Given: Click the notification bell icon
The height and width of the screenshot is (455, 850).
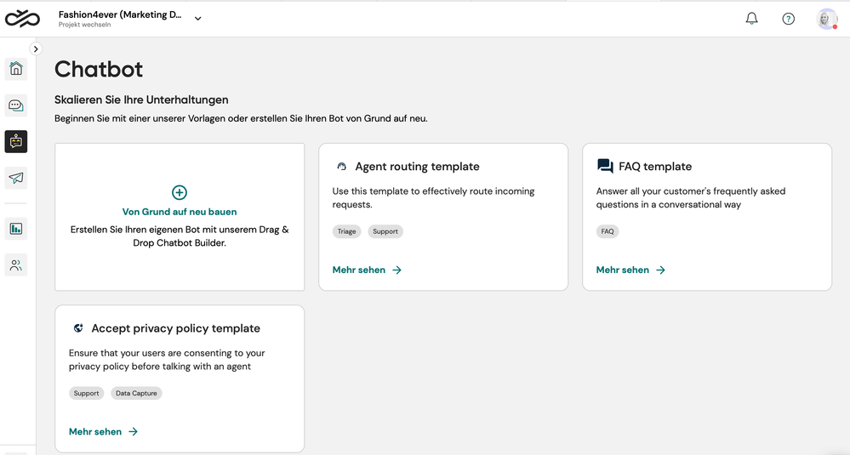Looking at the screenshot, I should (751, 19).
